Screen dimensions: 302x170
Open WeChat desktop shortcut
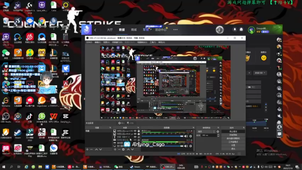point(6,54)
